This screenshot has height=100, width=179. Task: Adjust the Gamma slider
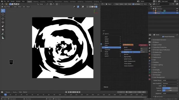pos(170,91)
